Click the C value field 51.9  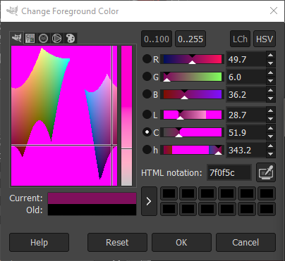(x=246, y=132)
